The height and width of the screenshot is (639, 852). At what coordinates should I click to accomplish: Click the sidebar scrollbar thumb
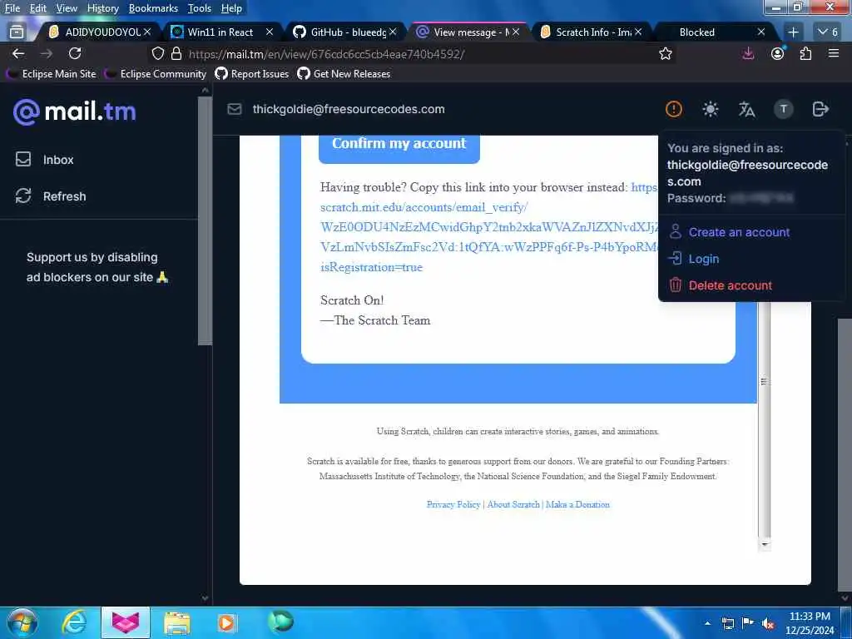coord(205,220)
